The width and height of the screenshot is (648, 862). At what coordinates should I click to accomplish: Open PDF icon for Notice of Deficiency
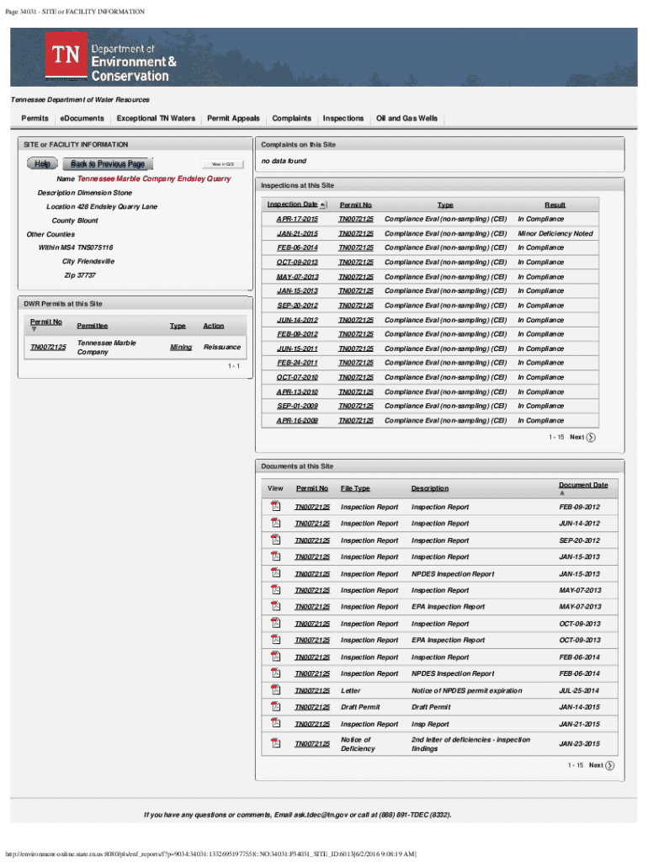tap(274, 743)
